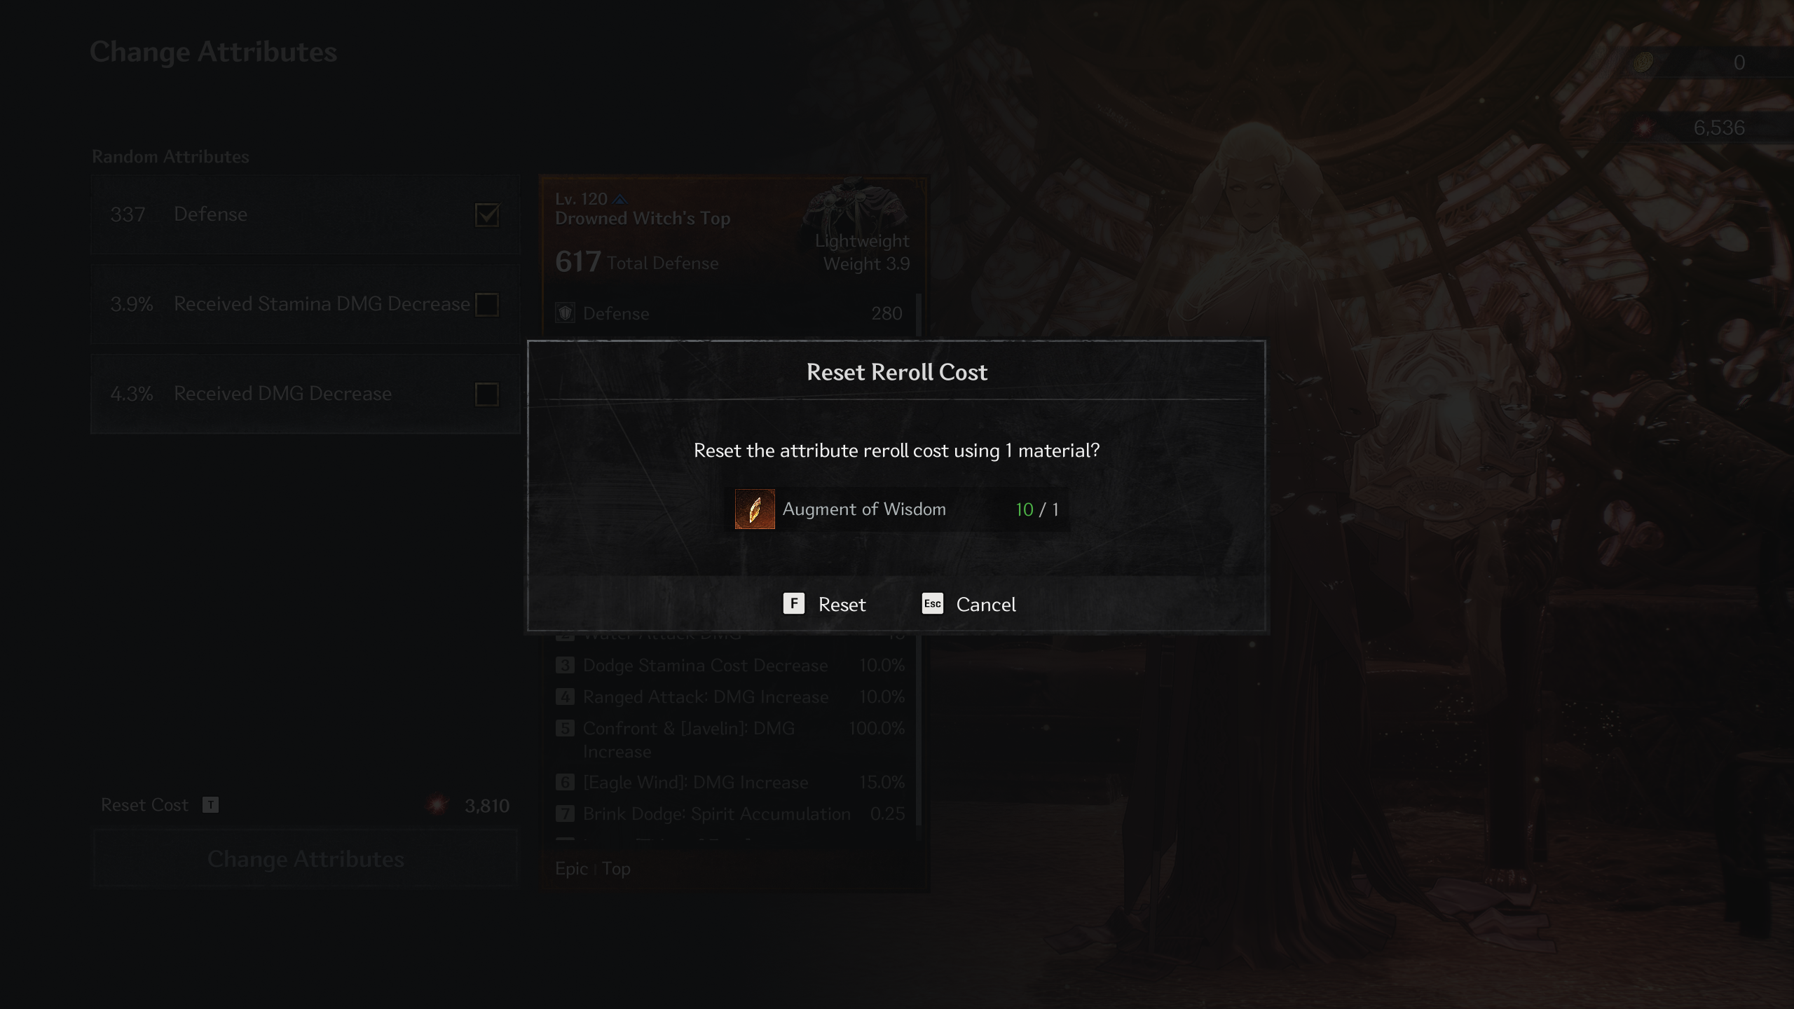Check the Received DMG Decrease checkbox
This screenshot has height=1009, width=1794.
tap(487, 394)
